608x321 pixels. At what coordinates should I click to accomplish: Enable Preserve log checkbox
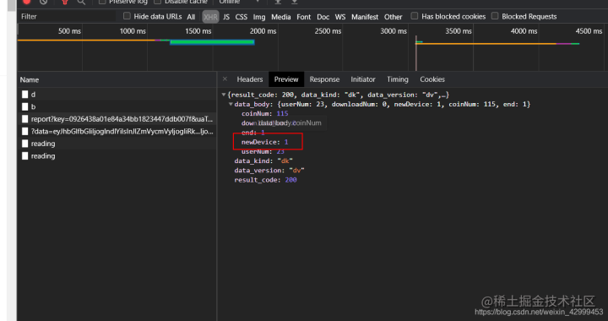click(102, 2)
